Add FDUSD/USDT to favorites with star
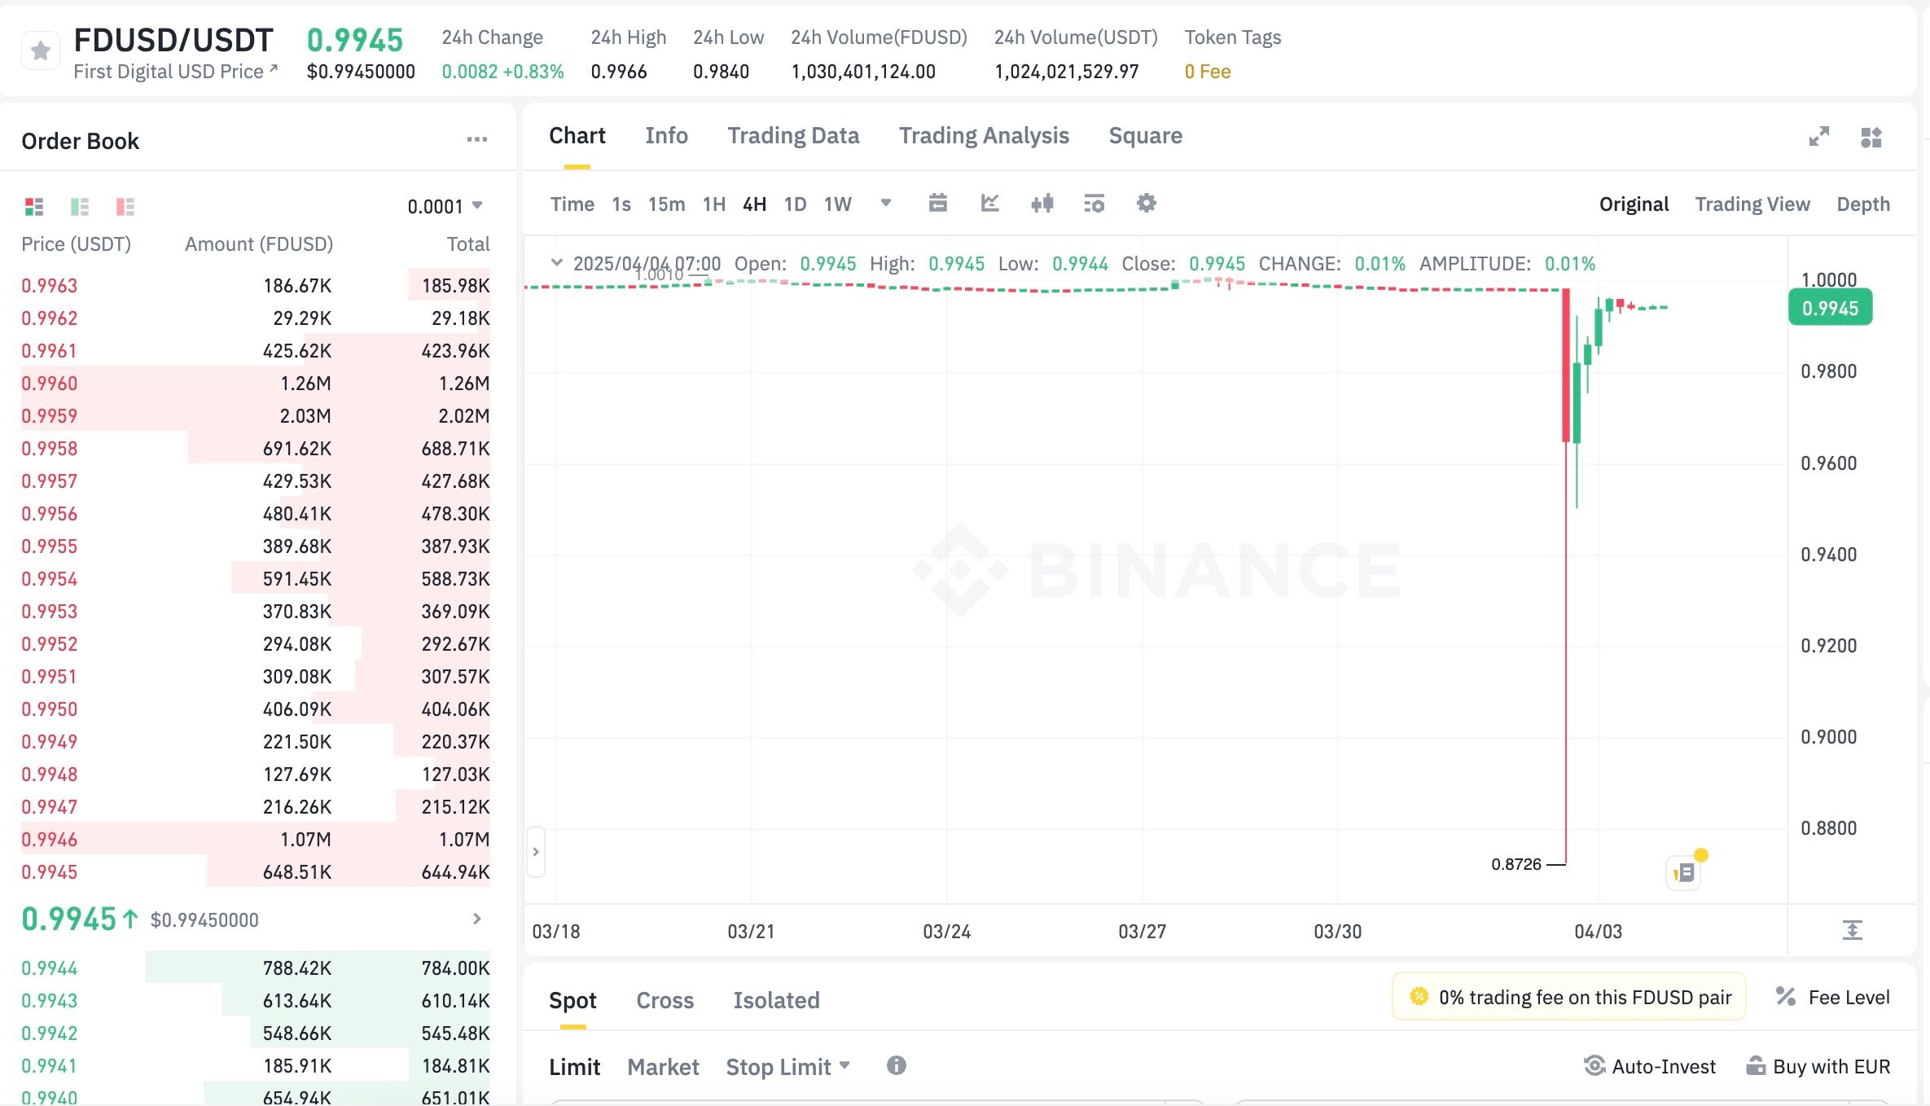Screen dimensions: 1930x1106 pyautogui.click(x=41, y=51)
